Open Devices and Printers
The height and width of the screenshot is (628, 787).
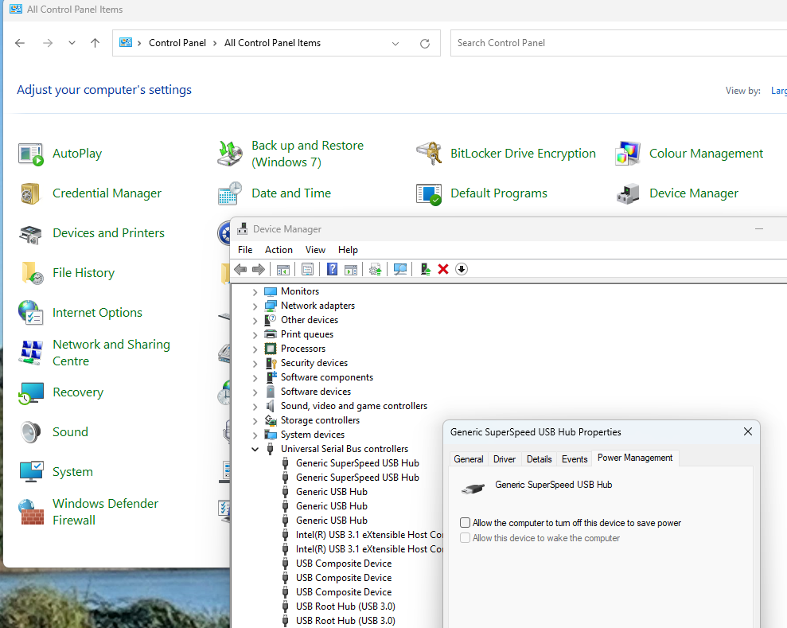click(108, 233)
